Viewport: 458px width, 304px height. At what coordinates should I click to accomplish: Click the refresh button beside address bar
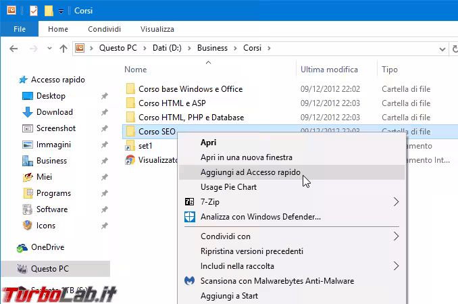click(x=455, y=49)
